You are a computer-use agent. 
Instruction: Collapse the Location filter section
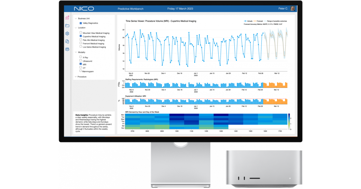point(76,28)
